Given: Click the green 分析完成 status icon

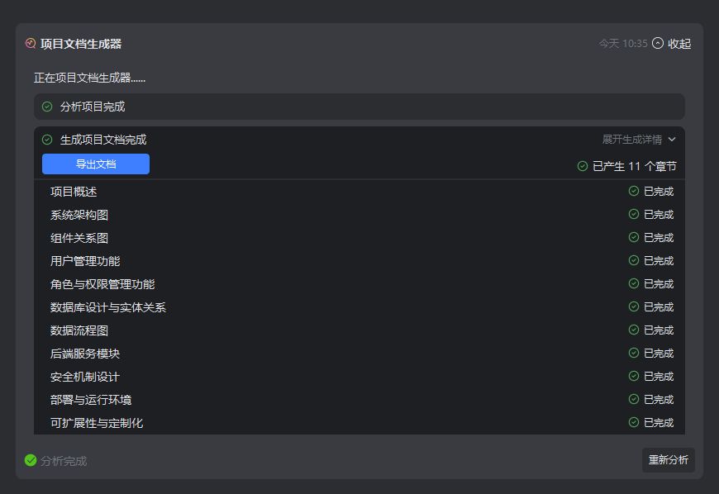Looking at the screenshot, I should coord(31,460).
